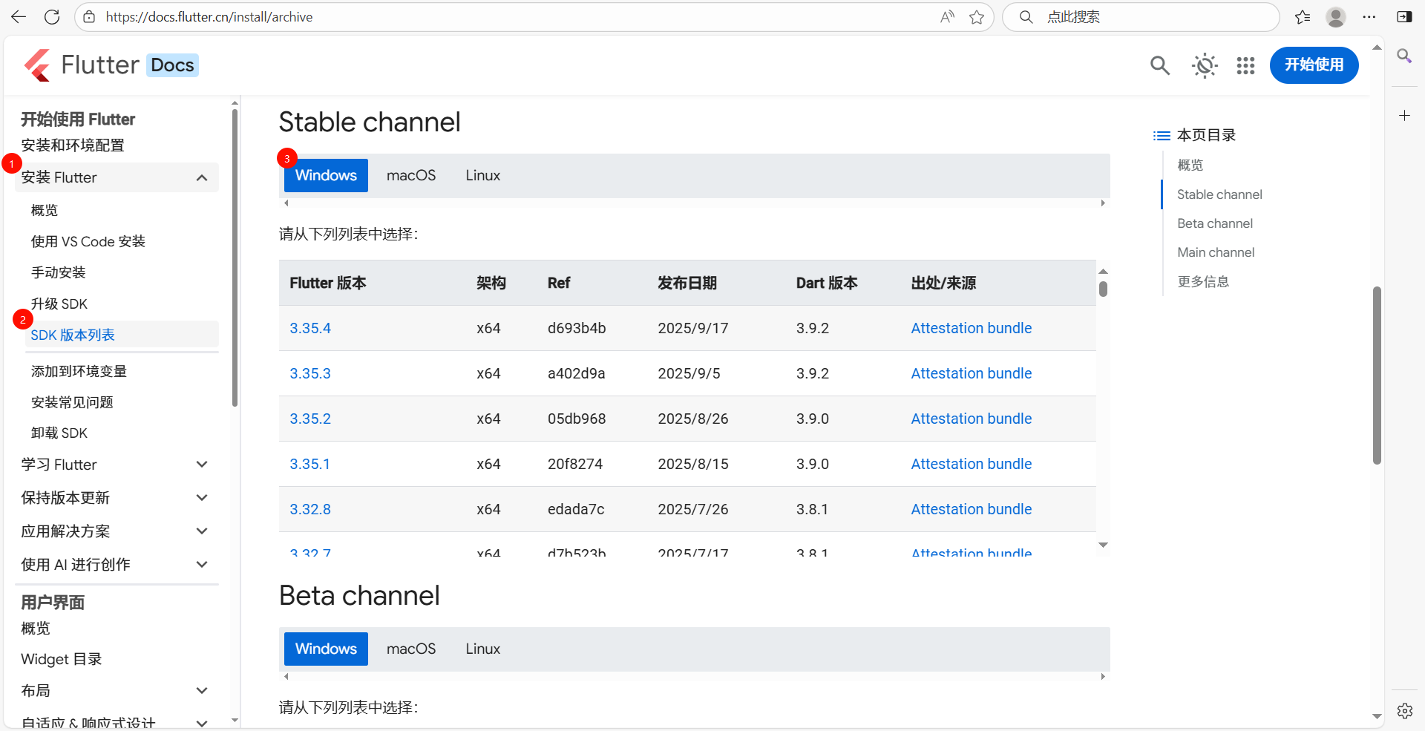Expand the 使用 AI 进行创作 section
1425x731 pixels.
click(202, 565)
